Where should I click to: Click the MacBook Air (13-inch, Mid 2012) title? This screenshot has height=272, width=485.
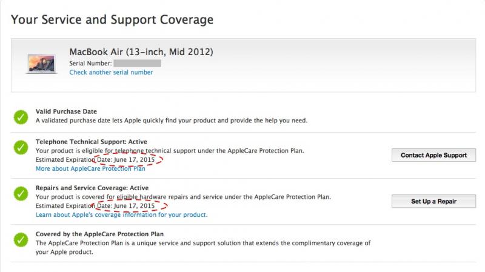click(x=141, y=51)
